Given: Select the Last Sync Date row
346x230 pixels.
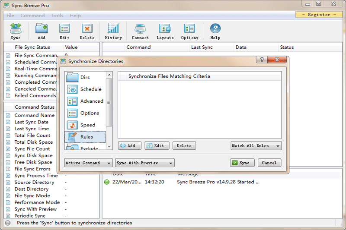Looking at the screenshot, I should click(31, 122).
